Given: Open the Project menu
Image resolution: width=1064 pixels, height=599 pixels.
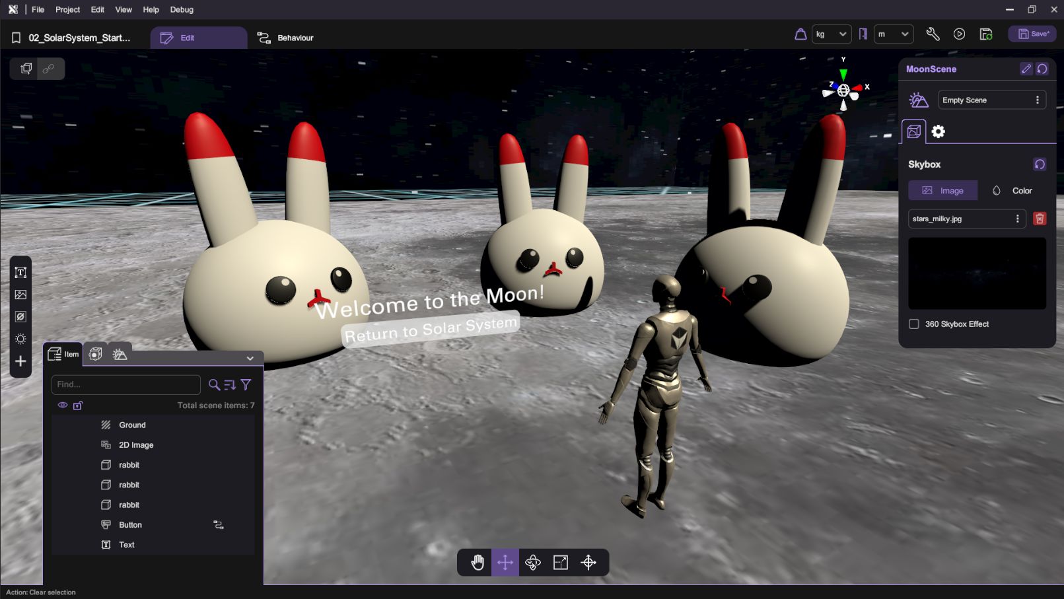Looking at the screenshot, I should tap(67, 10).
